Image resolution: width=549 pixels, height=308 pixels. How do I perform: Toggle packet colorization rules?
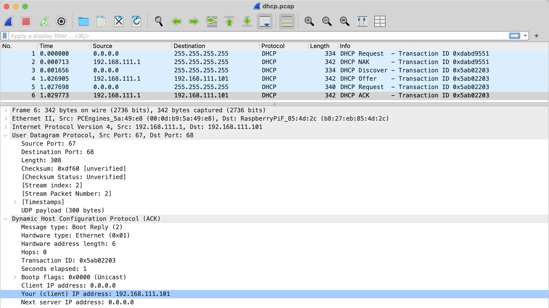(287, 21)
